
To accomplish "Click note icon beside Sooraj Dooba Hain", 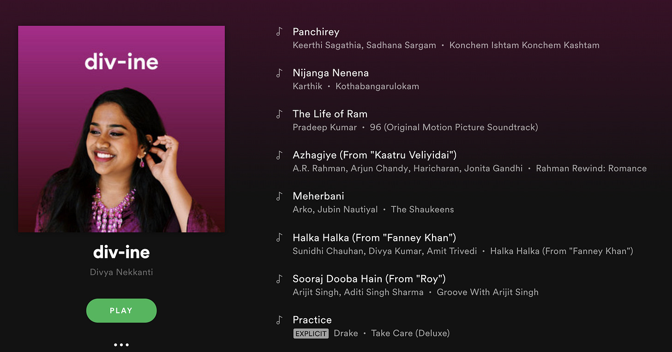I will click(279, 279).
